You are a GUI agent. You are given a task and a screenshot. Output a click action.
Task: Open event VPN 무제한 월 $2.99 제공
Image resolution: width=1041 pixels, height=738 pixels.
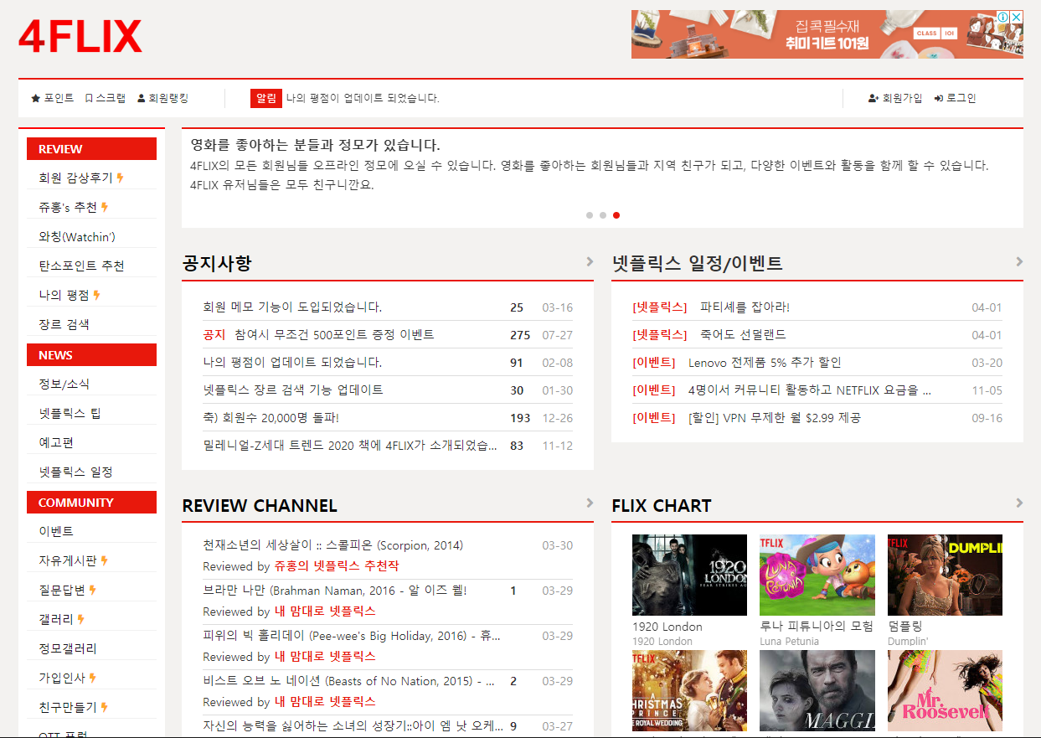775,418
